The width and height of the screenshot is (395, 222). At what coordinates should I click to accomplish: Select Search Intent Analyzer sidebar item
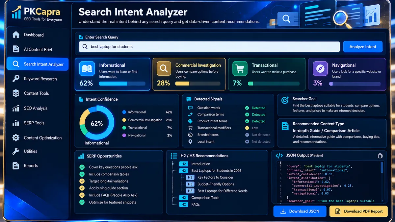(x=38, y=64)
